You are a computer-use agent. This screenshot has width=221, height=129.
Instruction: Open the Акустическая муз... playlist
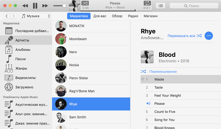(26, 105)
